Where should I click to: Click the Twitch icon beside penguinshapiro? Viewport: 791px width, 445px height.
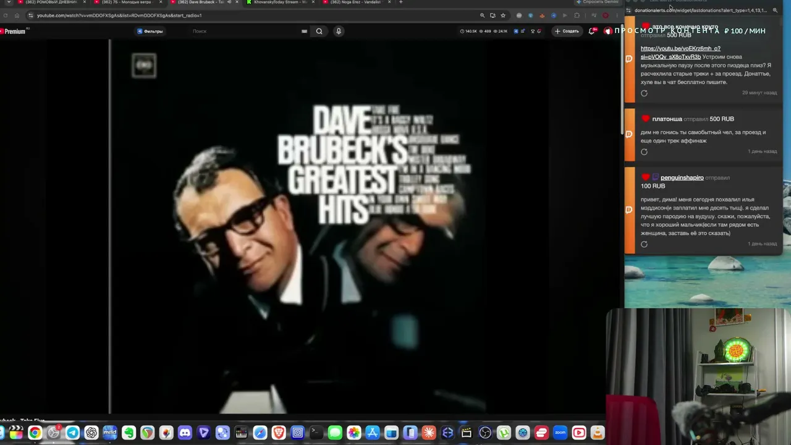(x=656, y=177)
